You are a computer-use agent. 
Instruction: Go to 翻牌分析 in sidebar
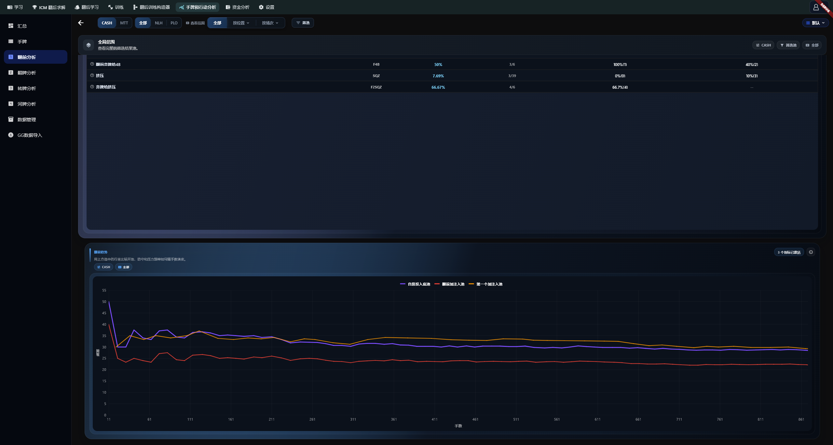35,72
